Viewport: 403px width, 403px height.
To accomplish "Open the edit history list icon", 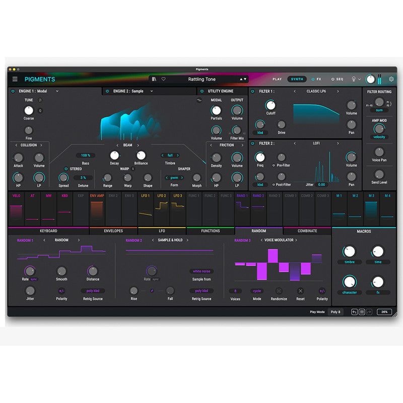I will (x=362, y=312).
